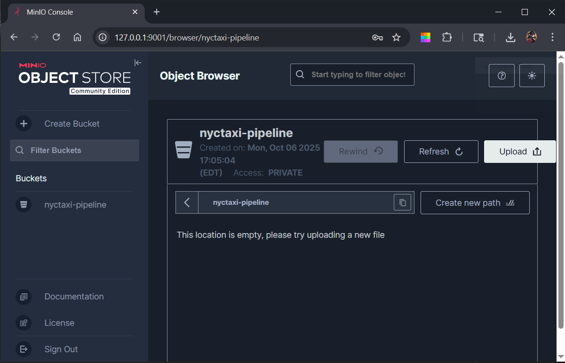Open the browser three-dot menu
Screen dimensions: 565x363
tap(553, 38)
